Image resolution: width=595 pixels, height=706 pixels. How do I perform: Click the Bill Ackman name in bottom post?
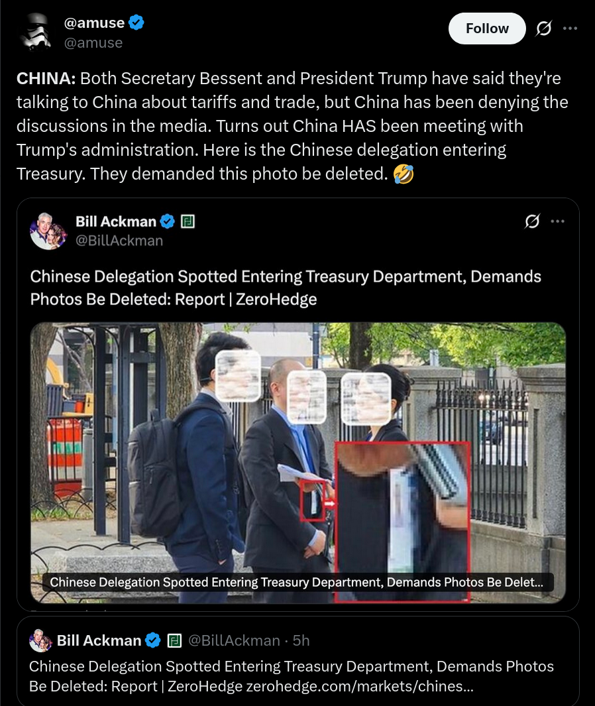pos(99,640)
